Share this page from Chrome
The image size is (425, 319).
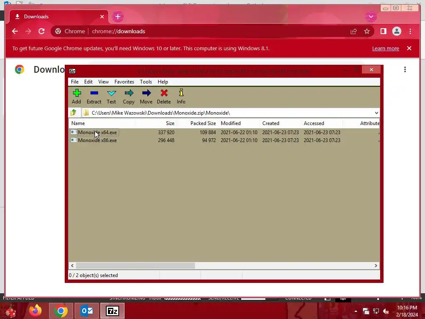pyautogui.click(x=354, y=31)
